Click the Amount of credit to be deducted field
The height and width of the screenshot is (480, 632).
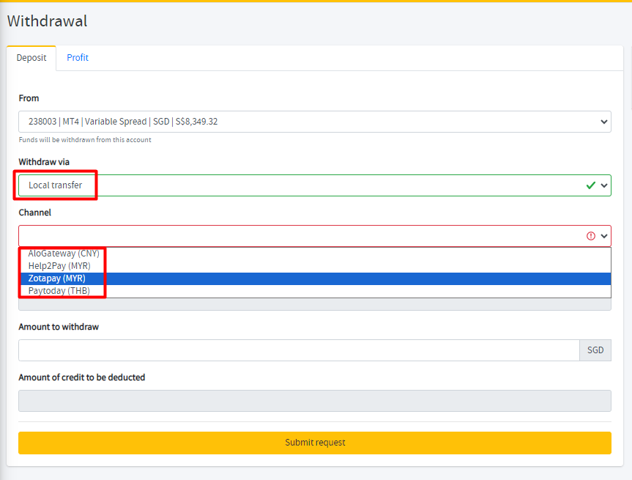coord(315,401)
